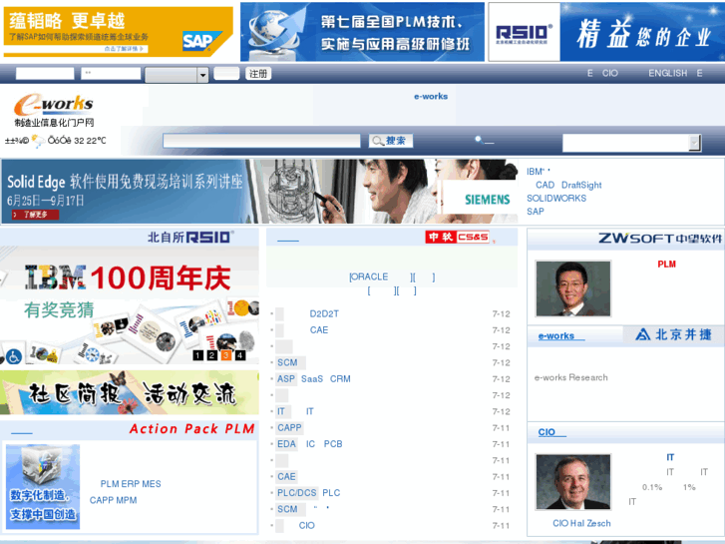Select slide number 3 in carousel
The height and width of the screenshot is (544, 725).
tap(226, 355)
